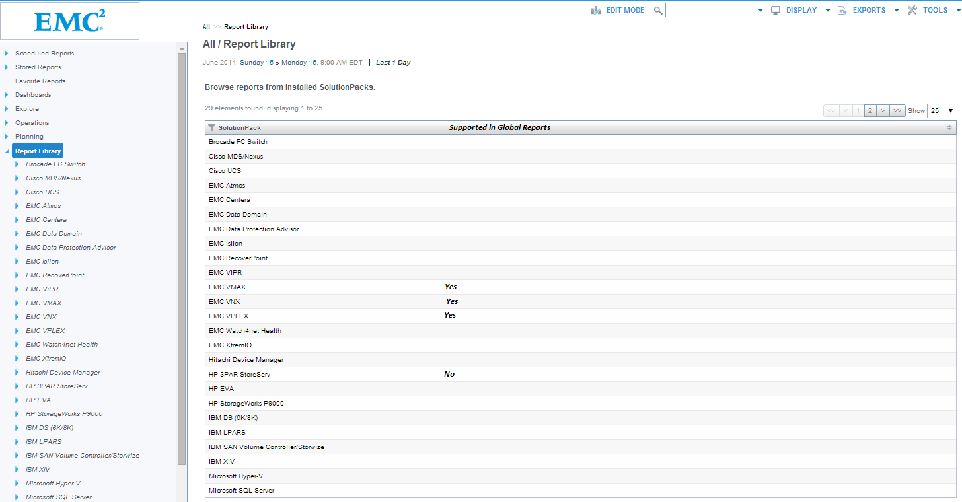Expand the Brocade FC Switch sidebar node
The width and height of the screenshot is (962, 502).
click(17, 164)
